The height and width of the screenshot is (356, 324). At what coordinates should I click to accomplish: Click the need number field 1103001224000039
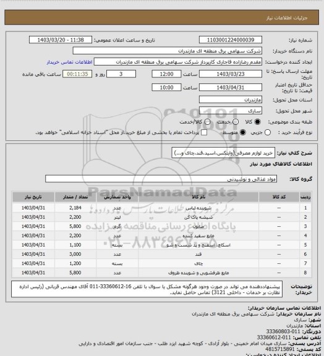point(231,40)
